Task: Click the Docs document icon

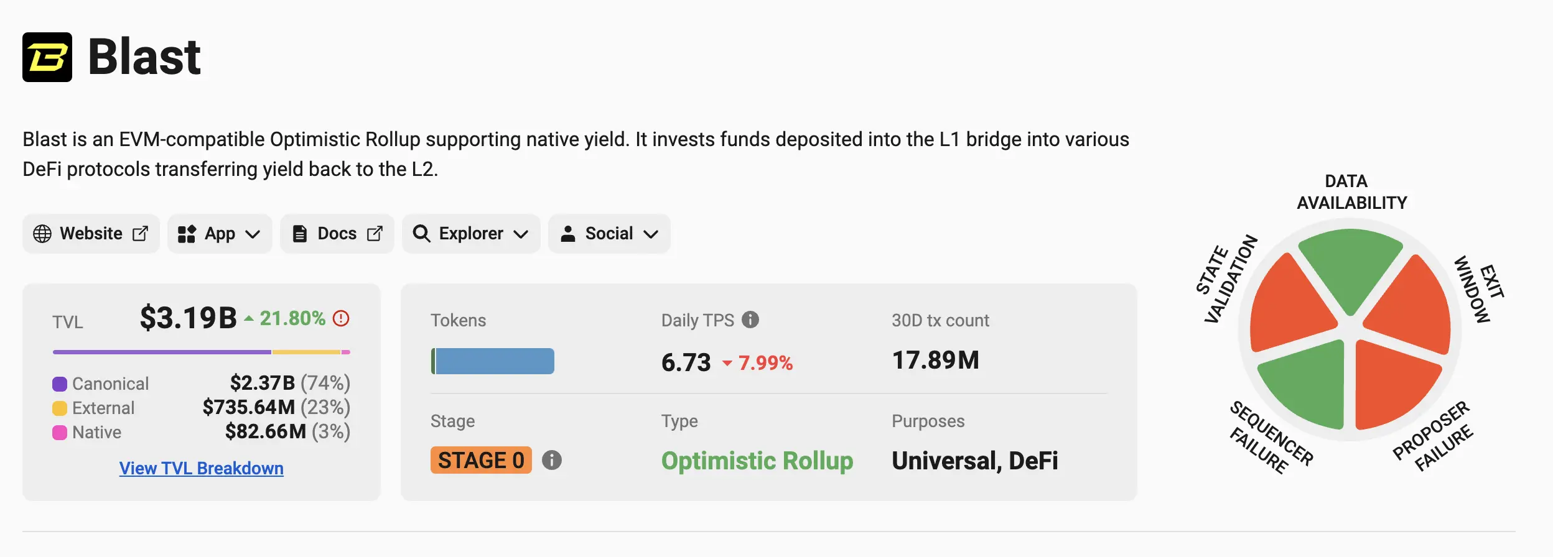Action: (x=300, y=234)
